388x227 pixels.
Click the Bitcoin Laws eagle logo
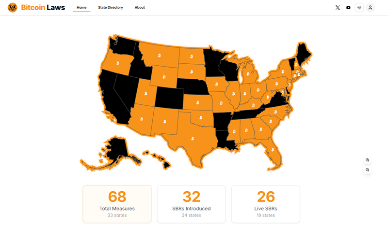coord(13,7)
